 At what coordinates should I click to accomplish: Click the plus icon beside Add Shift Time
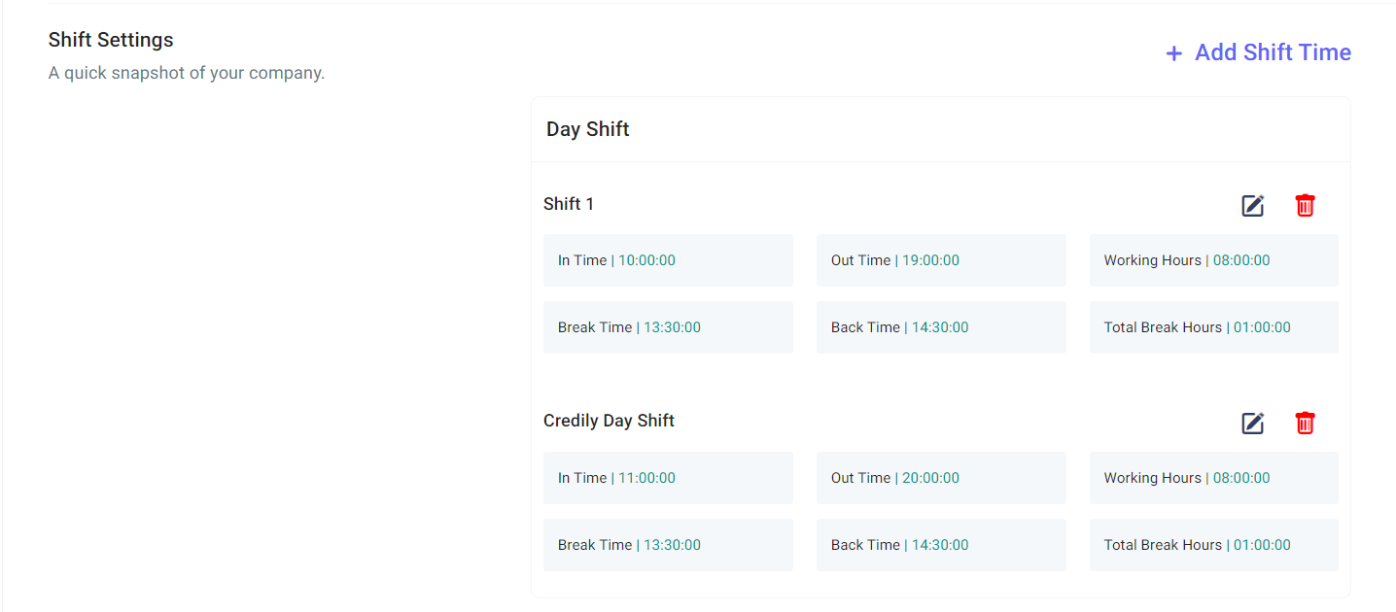1173,53
